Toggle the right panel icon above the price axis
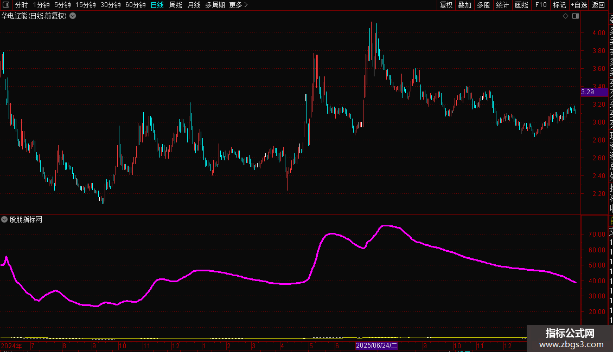This screenshot has height=352, width=613. [576, 16]
